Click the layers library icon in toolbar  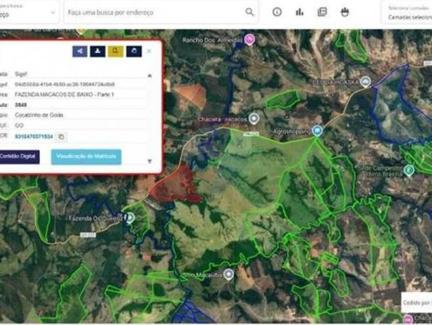coord(322,12)
